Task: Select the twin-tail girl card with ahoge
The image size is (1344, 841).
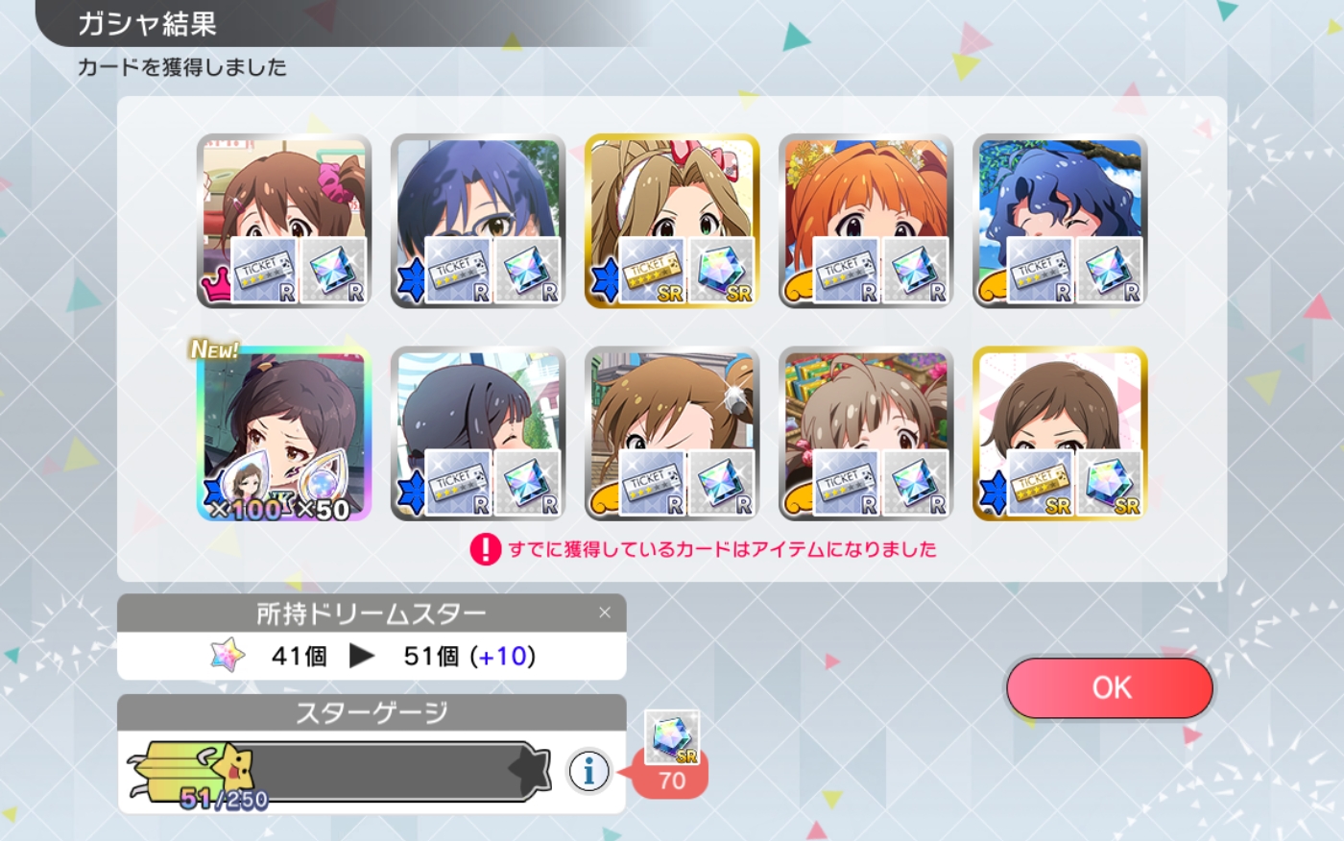Action: pos(866,435)
